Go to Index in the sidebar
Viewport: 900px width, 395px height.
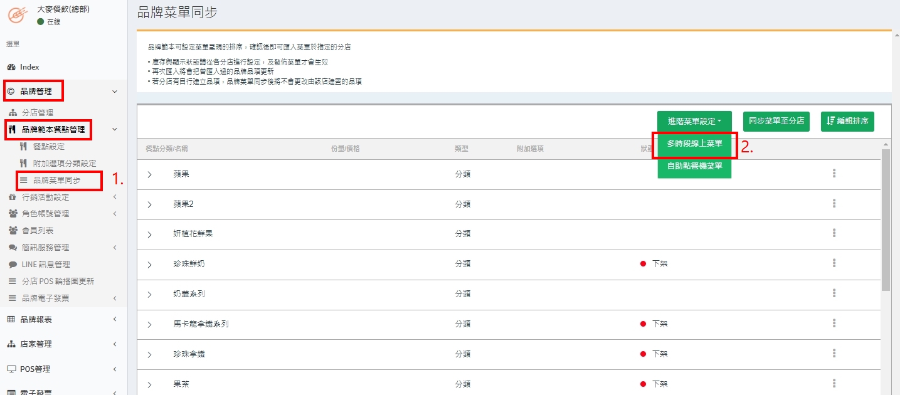click(29, 67)
